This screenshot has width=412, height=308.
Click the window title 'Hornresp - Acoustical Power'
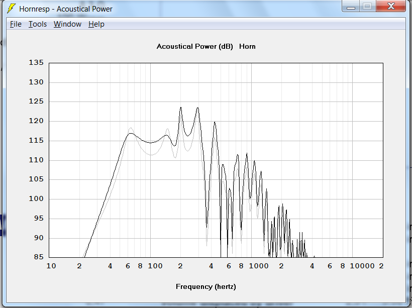[66, 9]
